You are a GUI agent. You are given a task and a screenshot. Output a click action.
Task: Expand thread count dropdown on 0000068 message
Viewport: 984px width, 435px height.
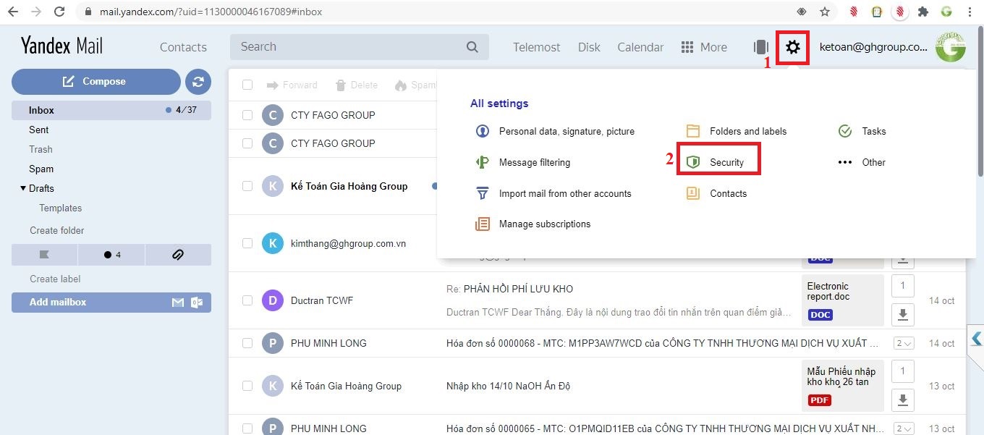904,343
